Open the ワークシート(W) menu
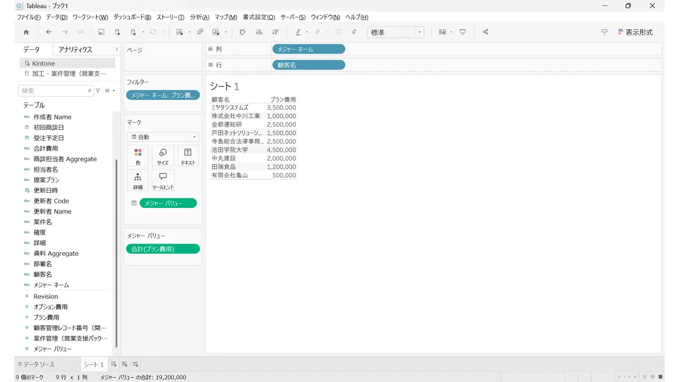The height and width of the screenshot is (382, 679). 90,17
